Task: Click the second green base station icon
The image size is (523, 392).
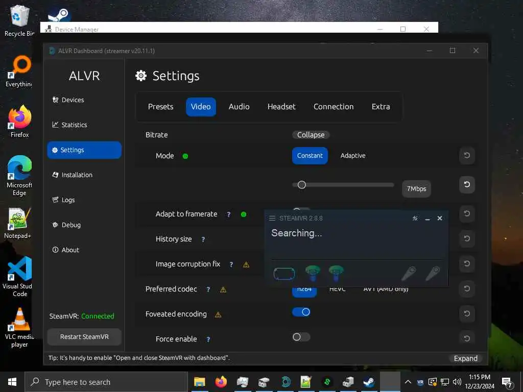Action: [336, 273]
